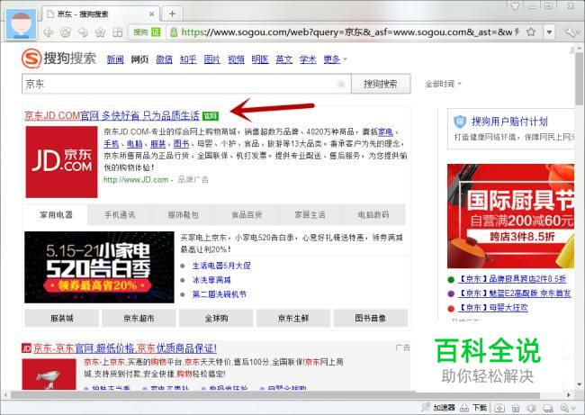The height and width of the screenshot is (415, 585).
Task: Click the green lock security icon
Action: click(x=174, y=32)
